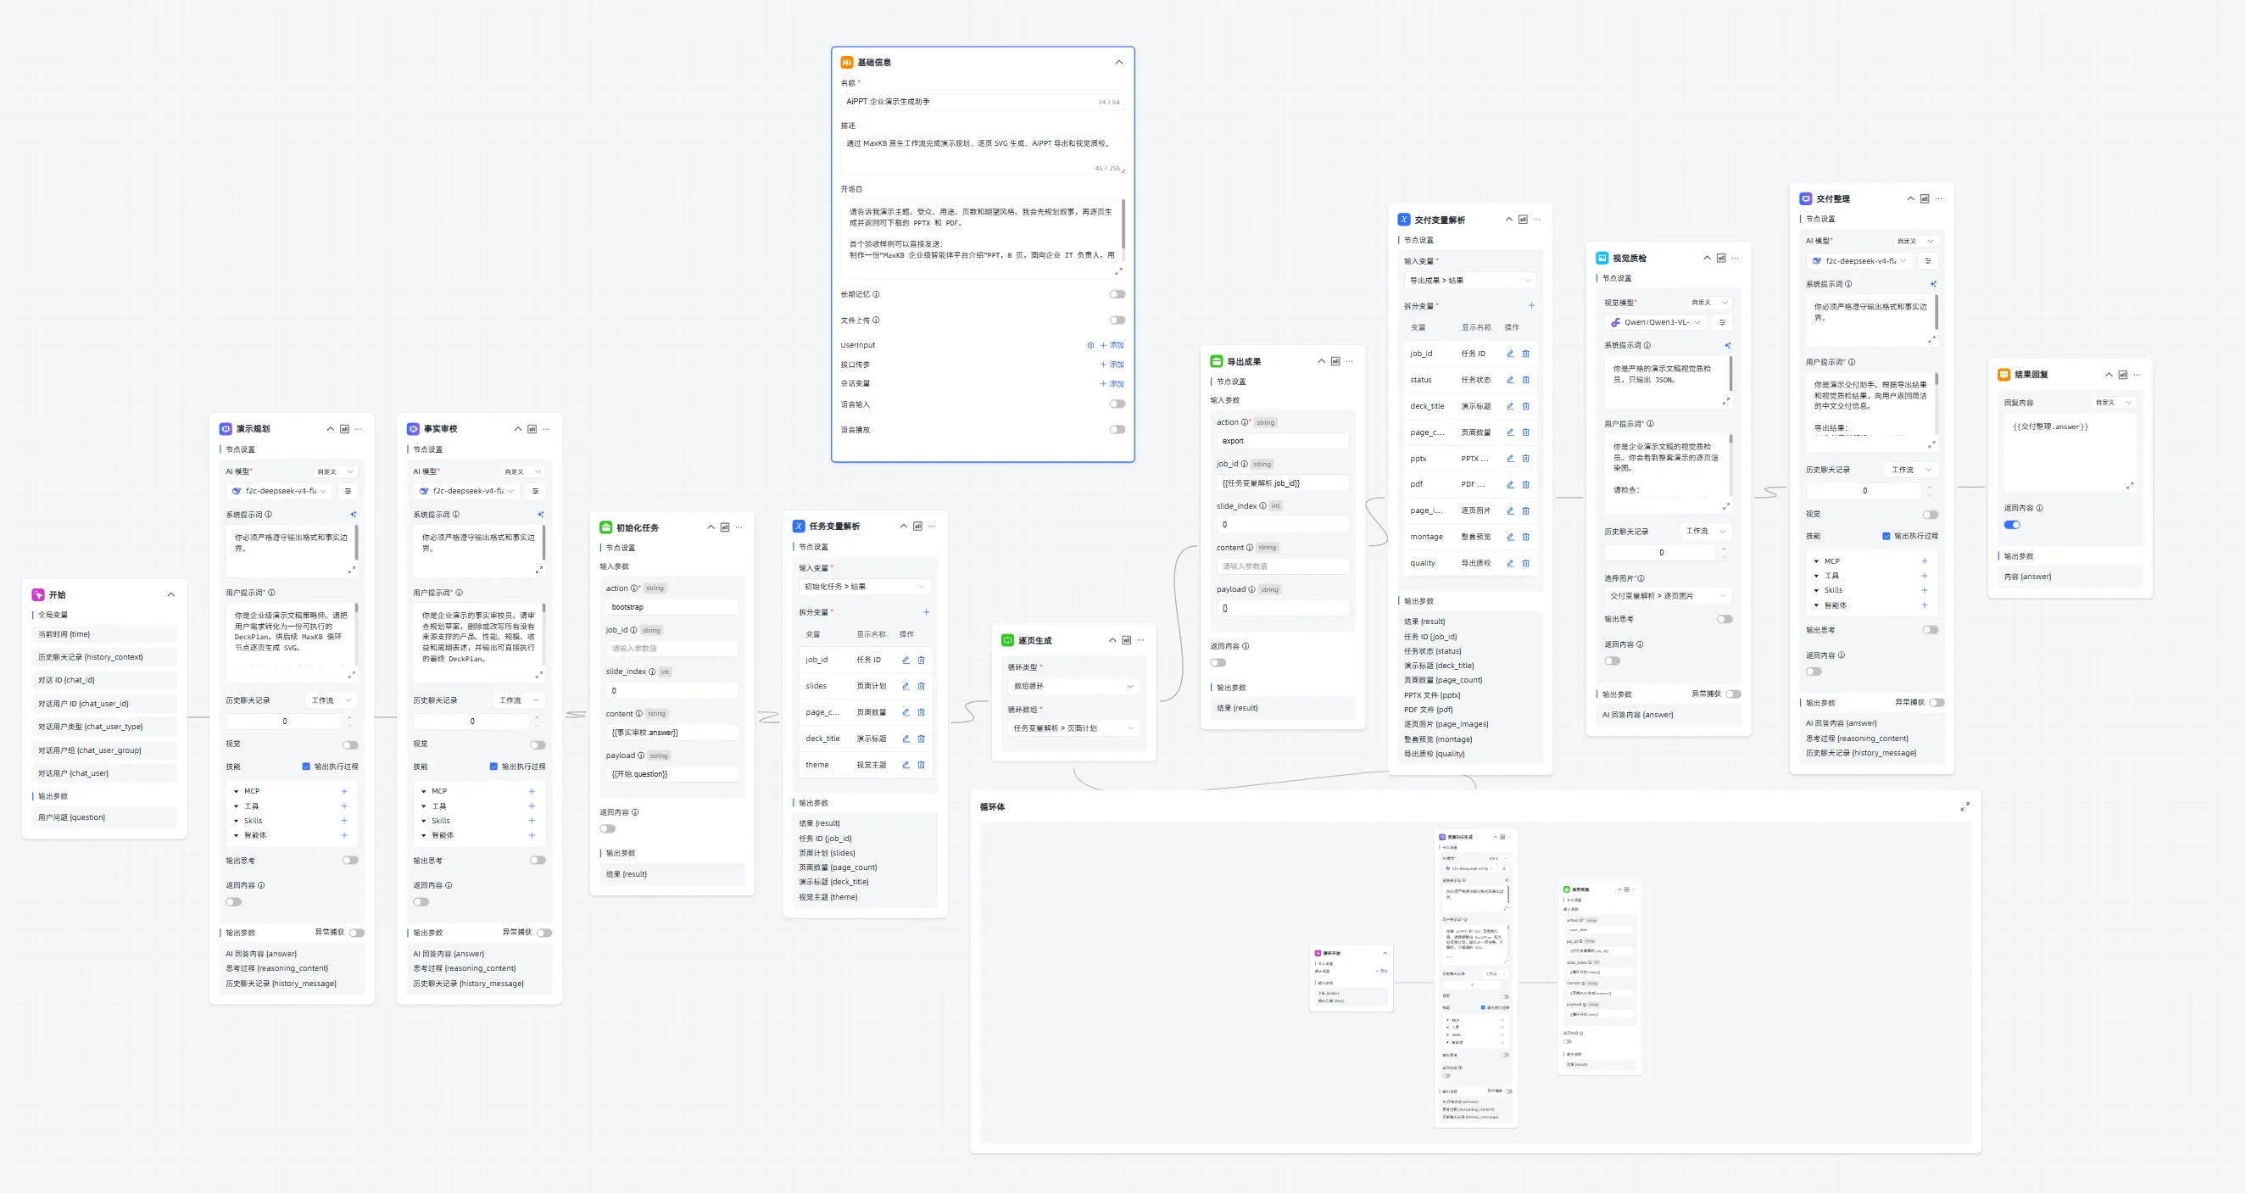Open the more menu of 演示规划 node
The image size is (2246, 1193).
pos(359,429)
